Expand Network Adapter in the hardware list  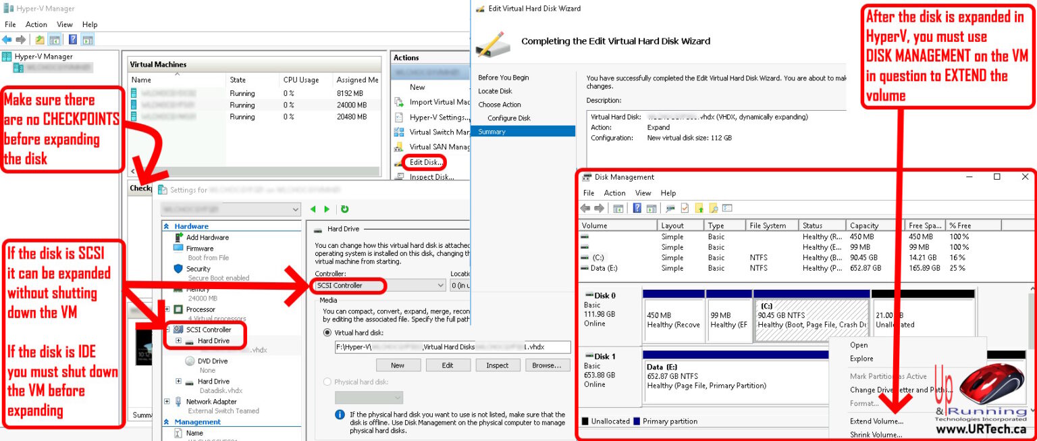tap(167, 401)
